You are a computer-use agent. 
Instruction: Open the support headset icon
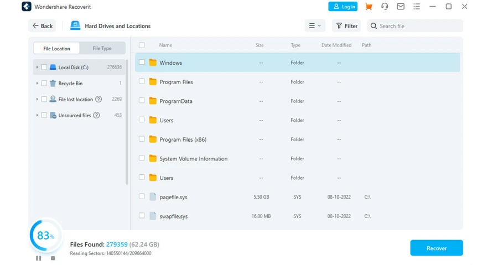pyautogui.click(x=385, y=7)
